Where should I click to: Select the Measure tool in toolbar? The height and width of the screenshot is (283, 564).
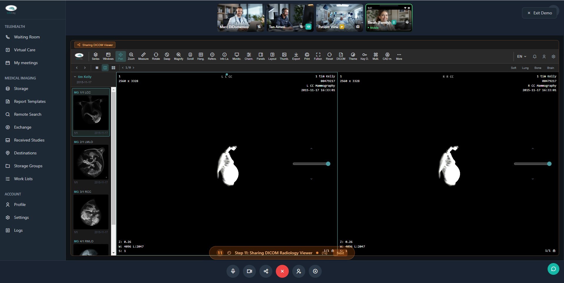pos(143,56)
